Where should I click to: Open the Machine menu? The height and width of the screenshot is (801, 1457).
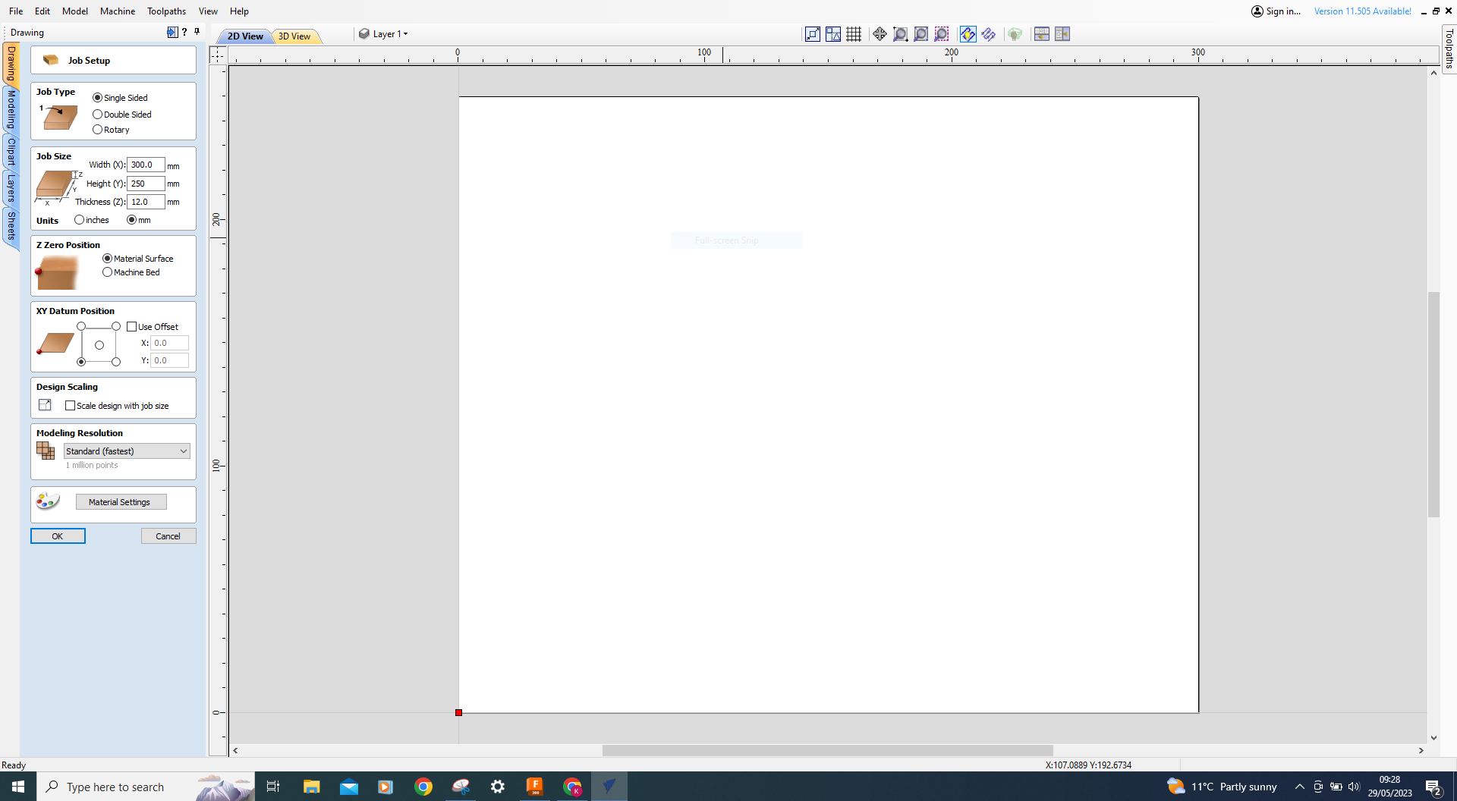pyautogui.click(x=118, y=11)
